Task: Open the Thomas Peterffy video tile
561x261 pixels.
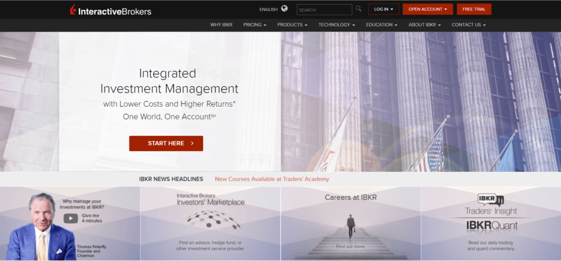Action: [70, 223]
